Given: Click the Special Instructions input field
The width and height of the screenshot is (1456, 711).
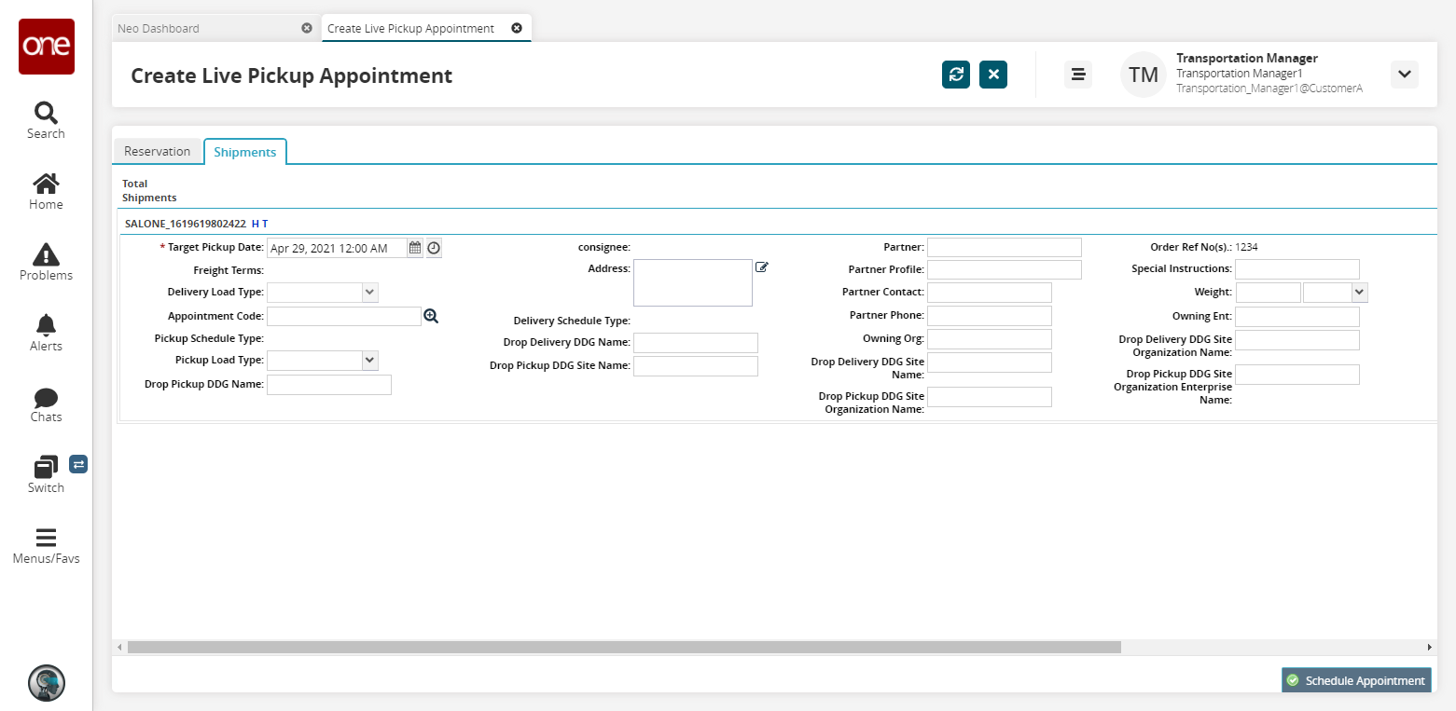Looking at the screenshot, I should pyautogui.click(x=1297, y=269).
